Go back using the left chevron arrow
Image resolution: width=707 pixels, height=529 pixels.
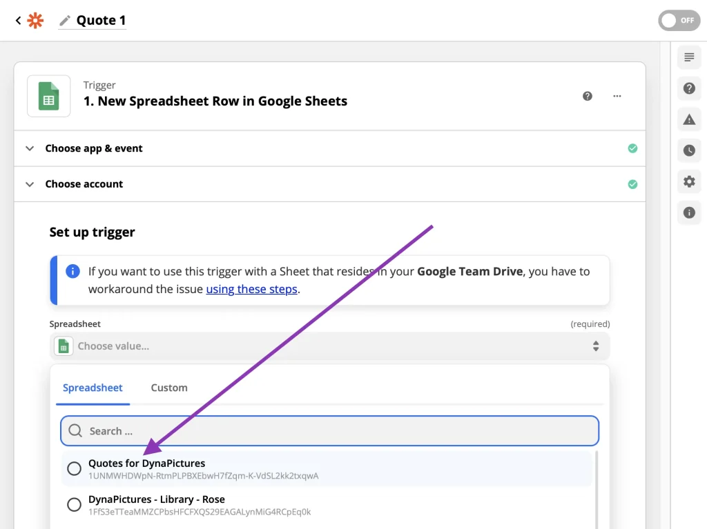[x=18, y=20]
